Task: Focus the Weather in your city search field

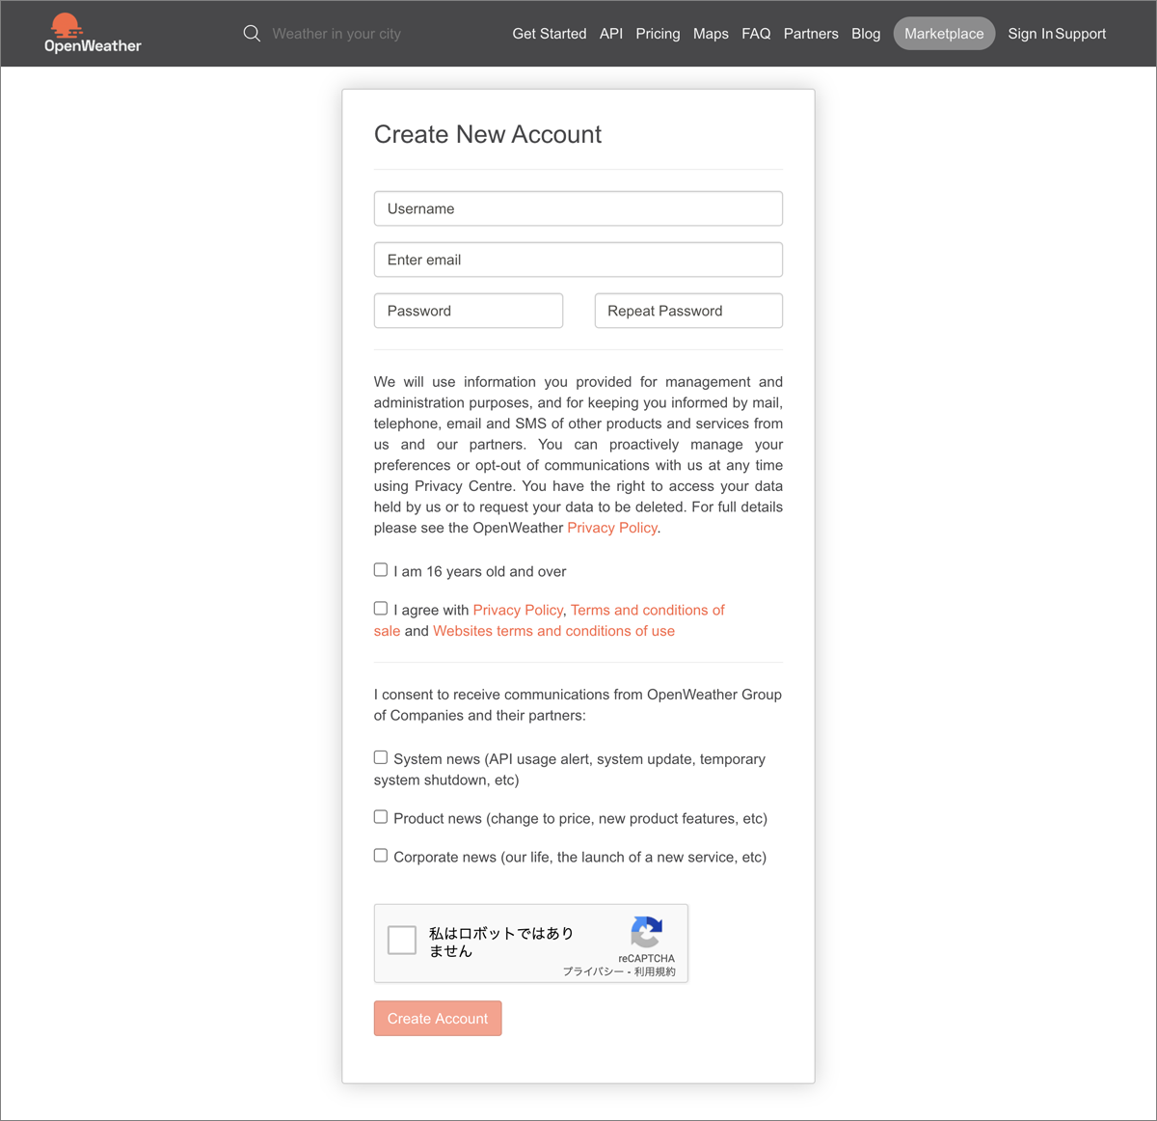Action: 336,34
